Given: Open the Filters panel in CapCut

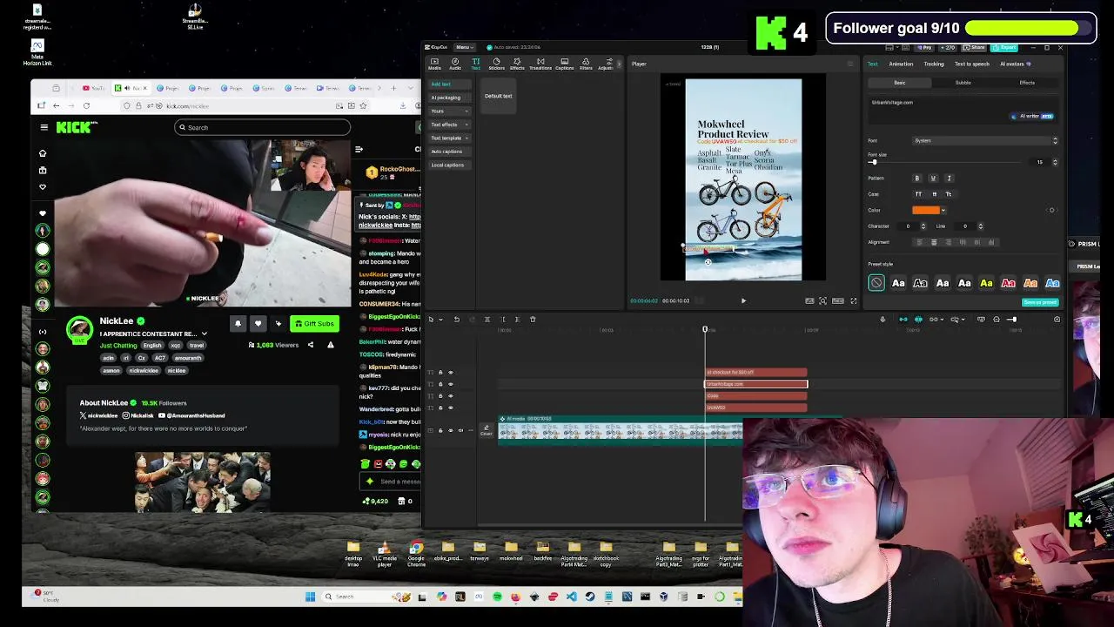Looking at the screenshot, I should [x=586, y=64].
